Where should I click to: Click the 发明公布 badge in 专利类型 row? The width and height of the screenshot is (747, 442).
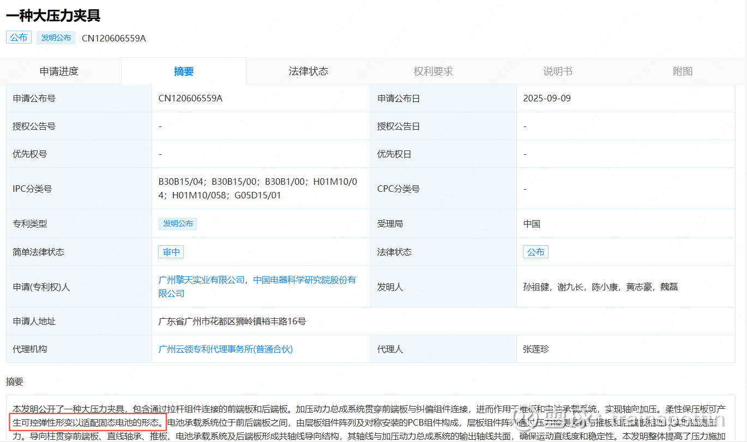coord(178,223)
